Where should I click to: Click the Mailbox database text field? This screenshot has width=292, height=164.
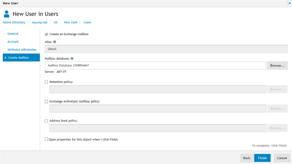tap(155, 65)
